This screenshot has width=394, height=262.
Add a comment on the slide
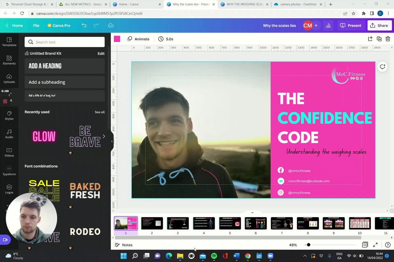click(x=382, y=67)
